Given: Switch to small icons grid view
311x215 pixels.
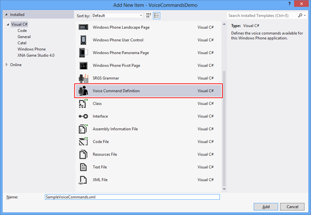Looking at the screenshot, I should 149,16.
